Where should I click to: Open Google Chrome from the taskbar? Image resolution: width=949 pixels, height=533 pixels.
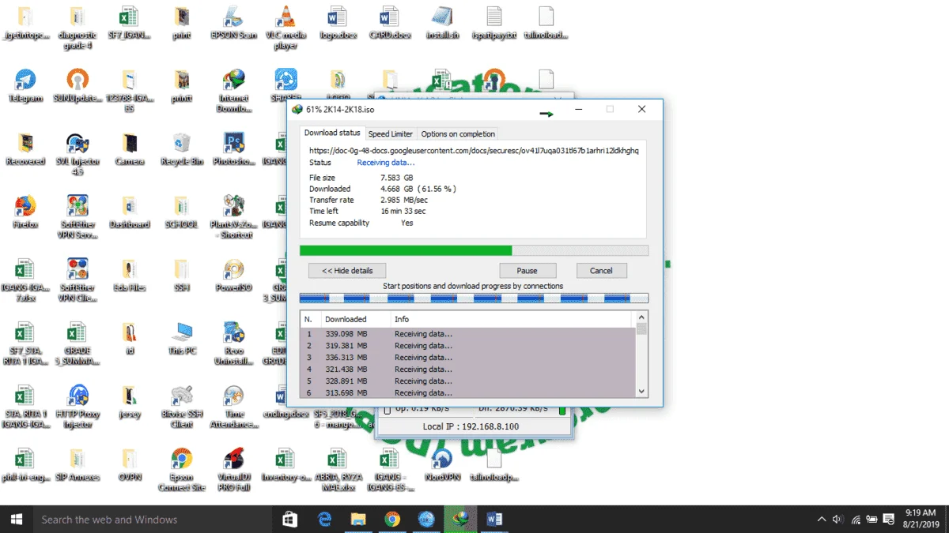(392, 519)
